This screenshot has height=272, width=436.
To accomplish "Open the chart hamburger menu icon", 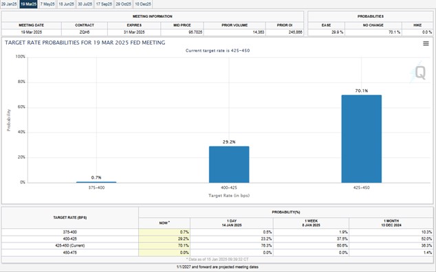I will tap(426, 44).
